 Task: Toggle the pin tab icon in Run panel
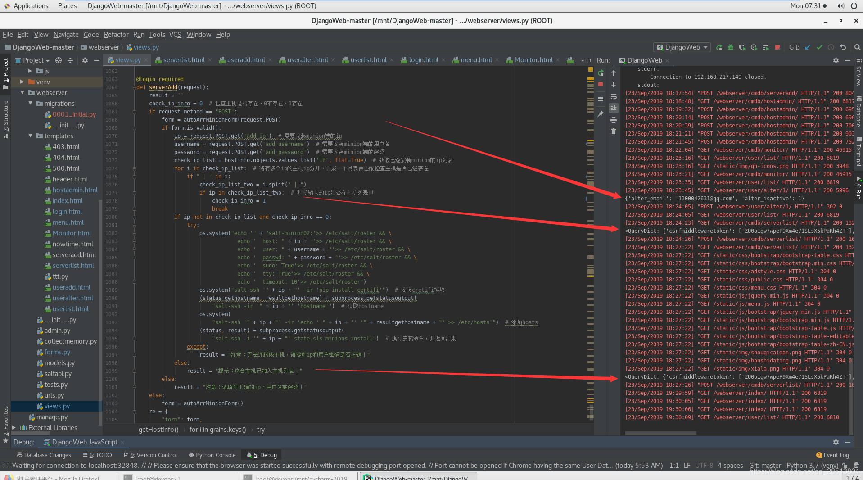coord(601,114)
